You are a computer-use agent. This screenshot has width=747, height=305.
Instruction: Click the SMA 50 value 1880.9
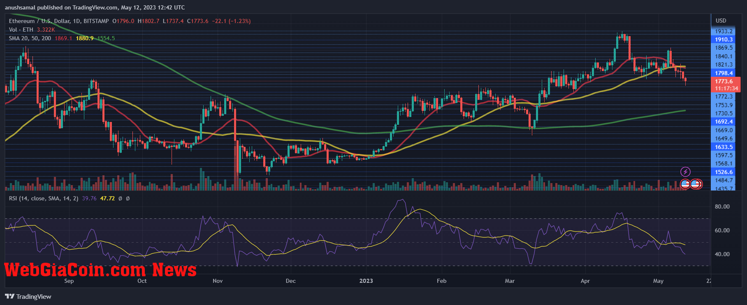[x=85, y=38]
